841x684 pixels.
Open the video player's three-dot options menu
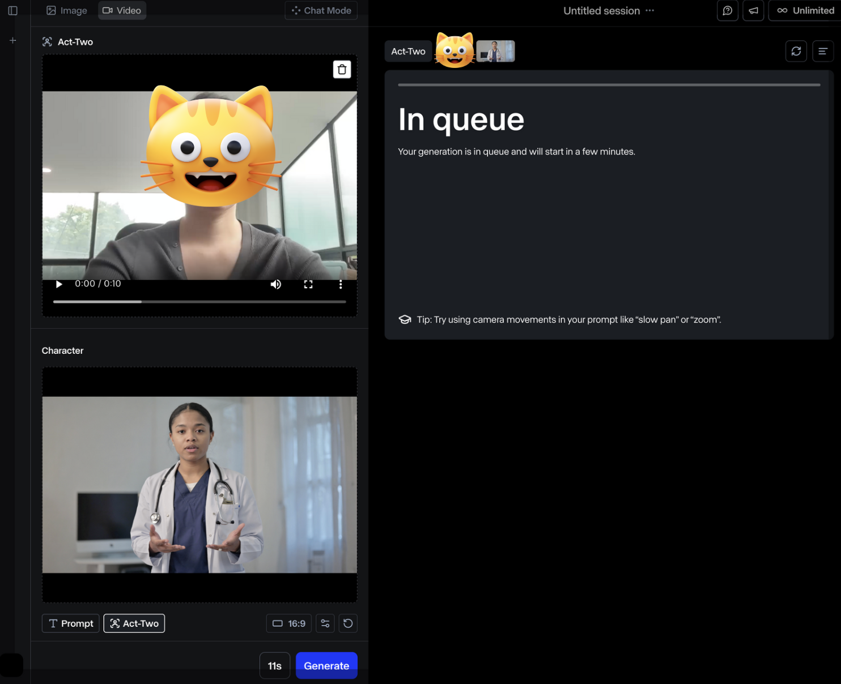341,284
